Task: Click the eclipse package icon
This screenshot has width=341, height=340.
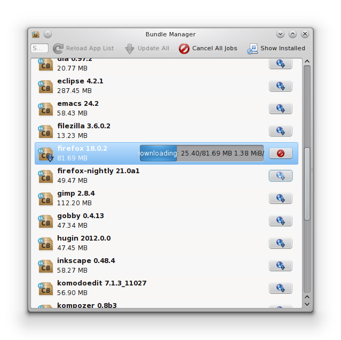Action: (x=45, y=87)
